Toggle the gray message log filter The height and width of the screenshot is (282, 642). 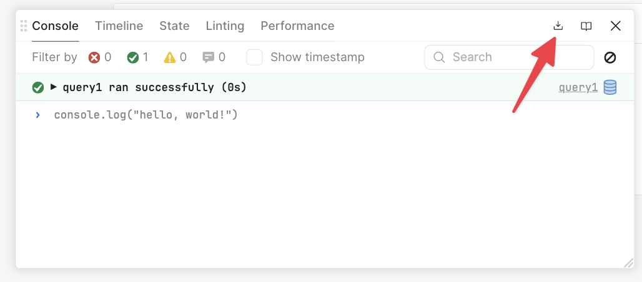point(214,57)
